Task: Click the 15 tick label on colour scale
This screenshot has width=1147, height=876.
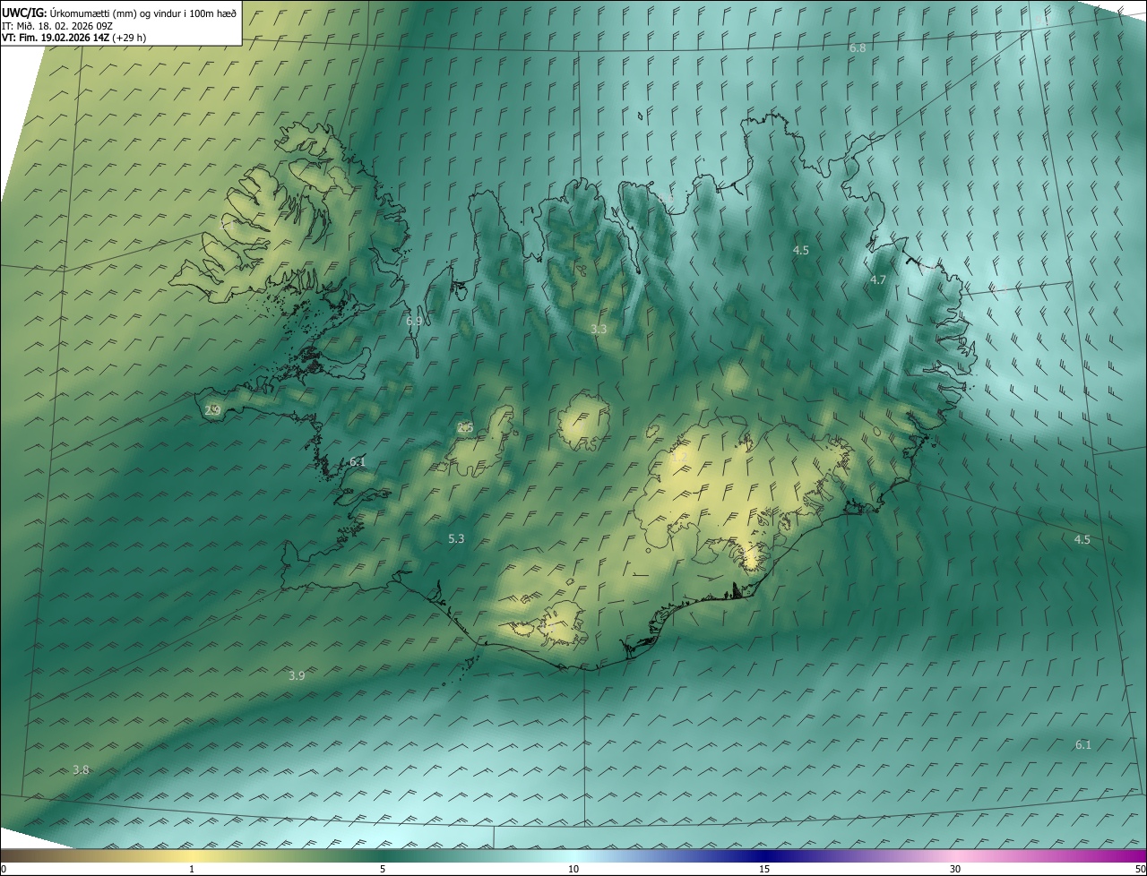Action: click(x=764, y=869)
